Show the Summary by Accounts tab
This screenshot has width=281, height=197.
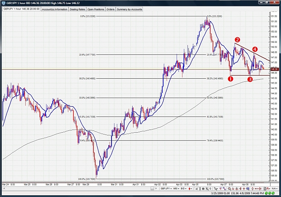(x=129, y=9)
